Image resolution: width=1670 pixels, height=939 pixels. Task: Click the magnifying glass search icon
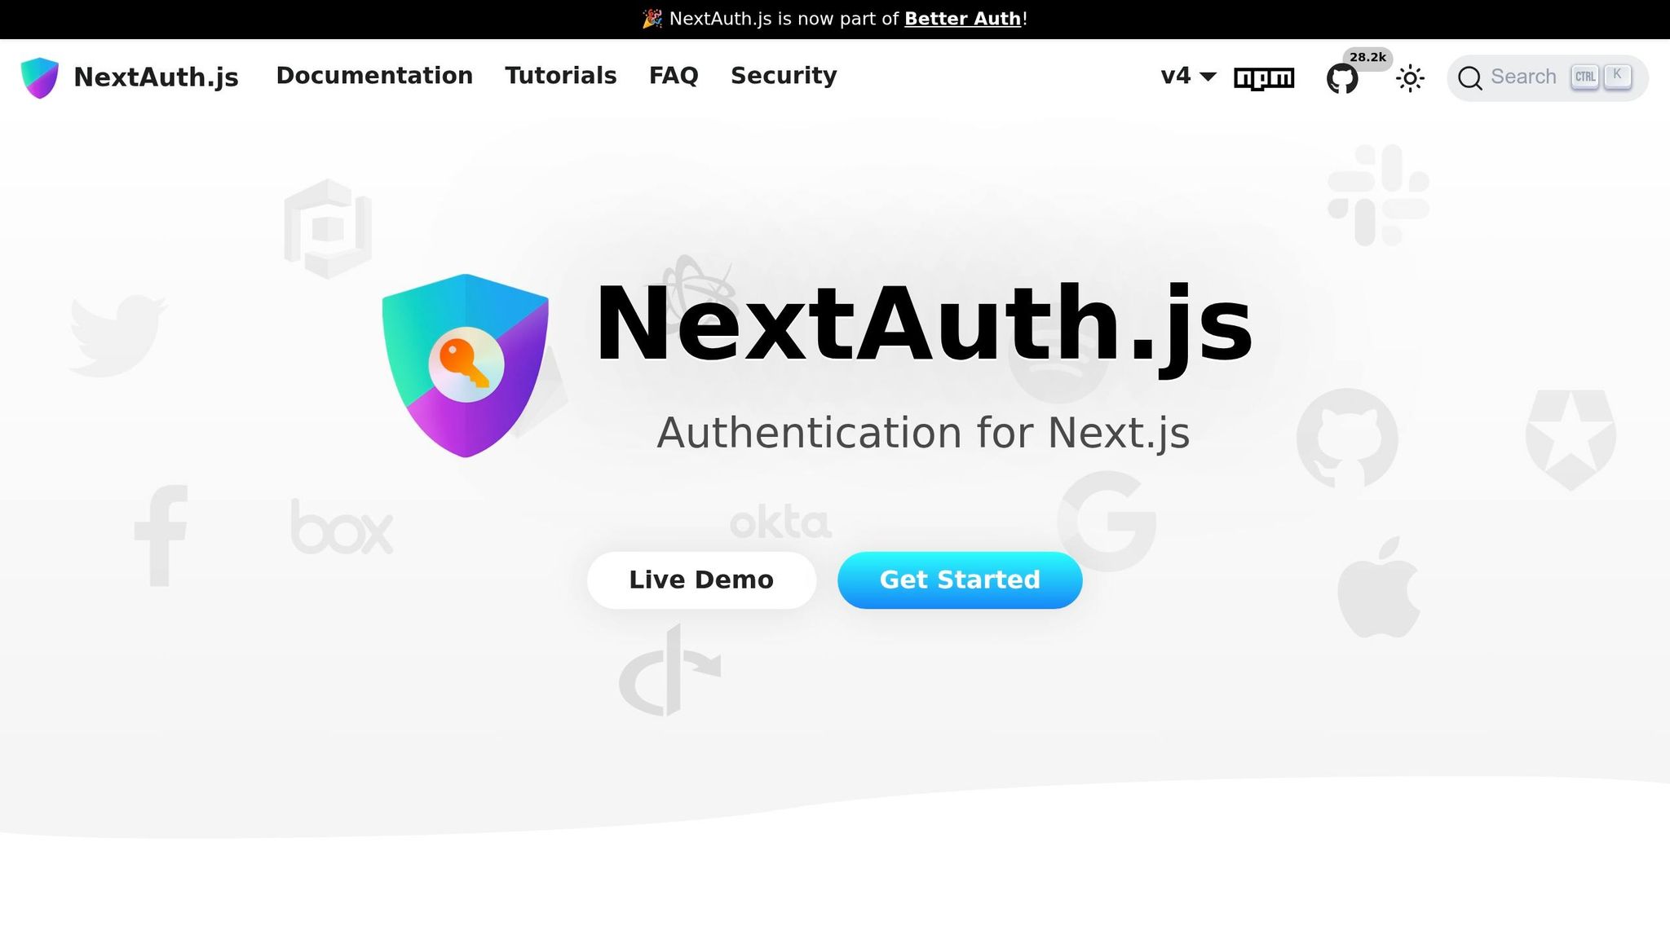1469,78
